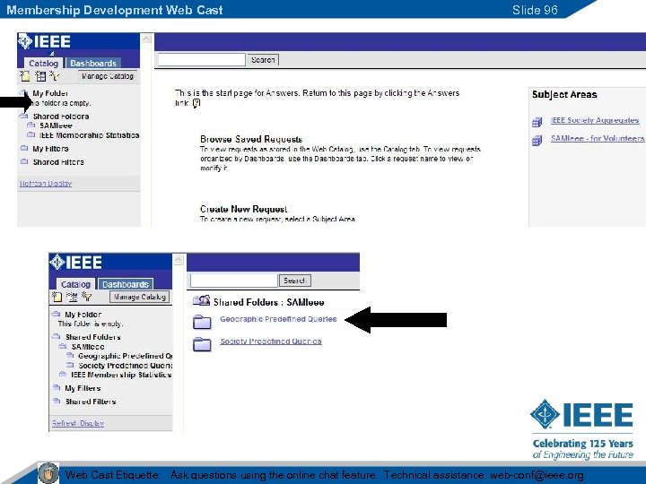This screenshot has width=646, height=484.
Task: Open Society Predefined Queries folder link
Action: (271, 341)
